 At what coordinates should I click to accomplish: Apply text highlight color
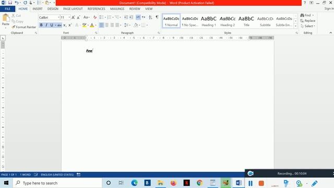tap(85, 25)
